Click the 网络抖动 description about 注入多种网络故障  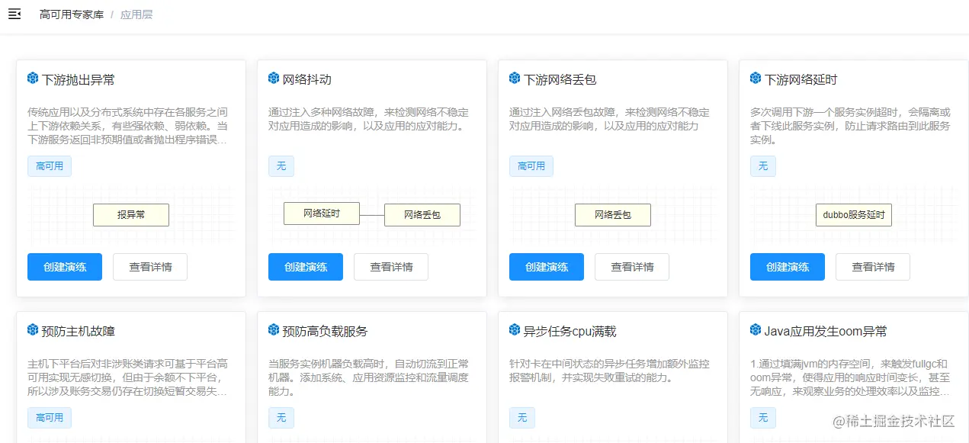[368, 119]
